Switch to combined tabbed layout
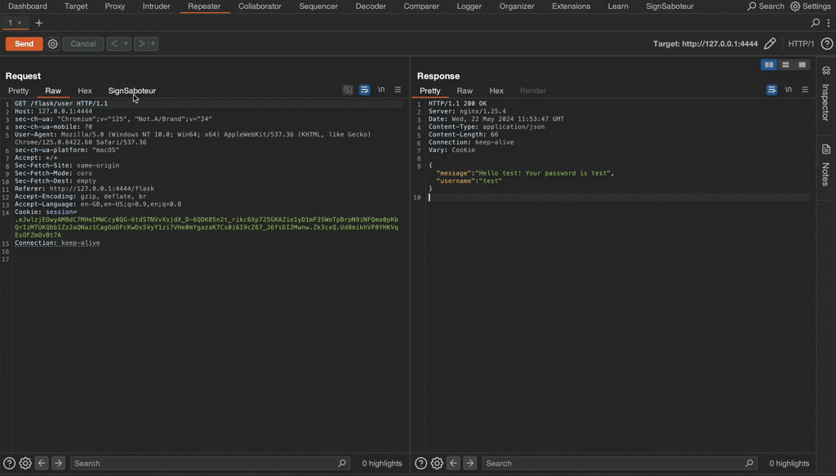 tap(802, 65)
